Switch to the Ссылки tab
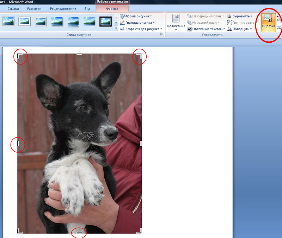This screenshot has height=238, width=282. point(13,8)
